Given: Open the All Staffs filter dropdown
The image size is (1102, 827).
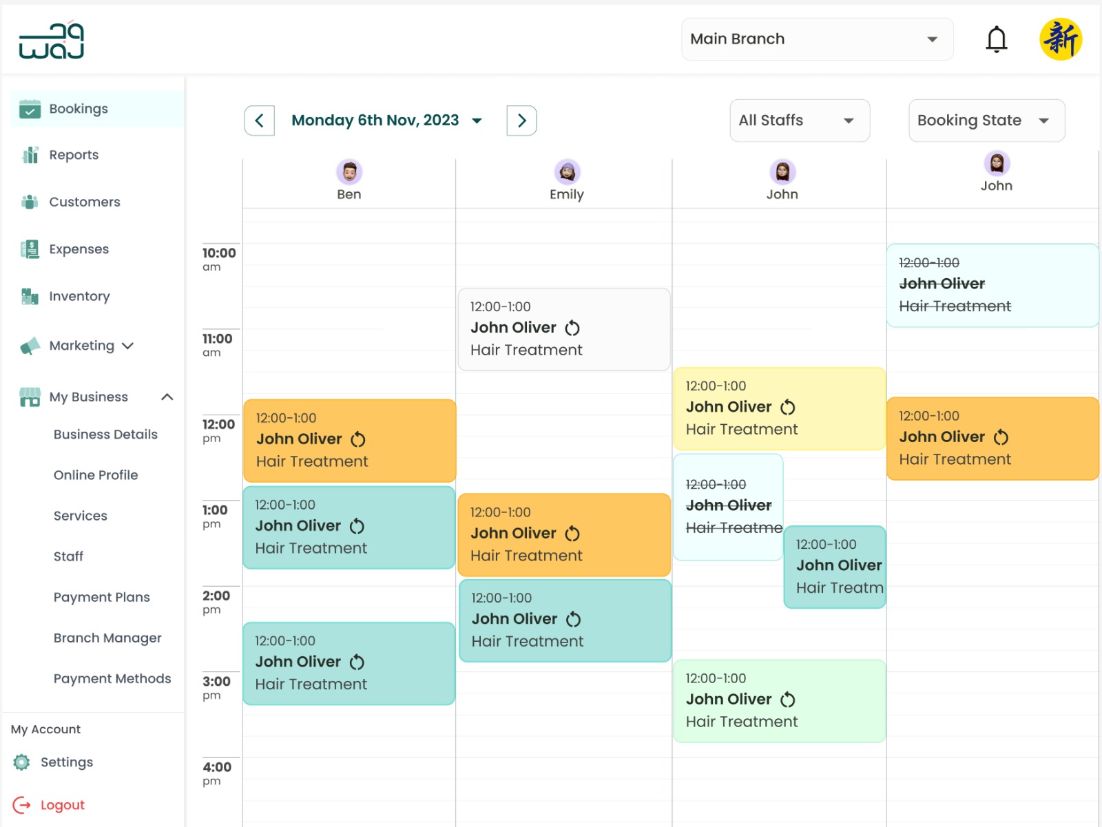Looking at the screenshot, I should (799, 121).
